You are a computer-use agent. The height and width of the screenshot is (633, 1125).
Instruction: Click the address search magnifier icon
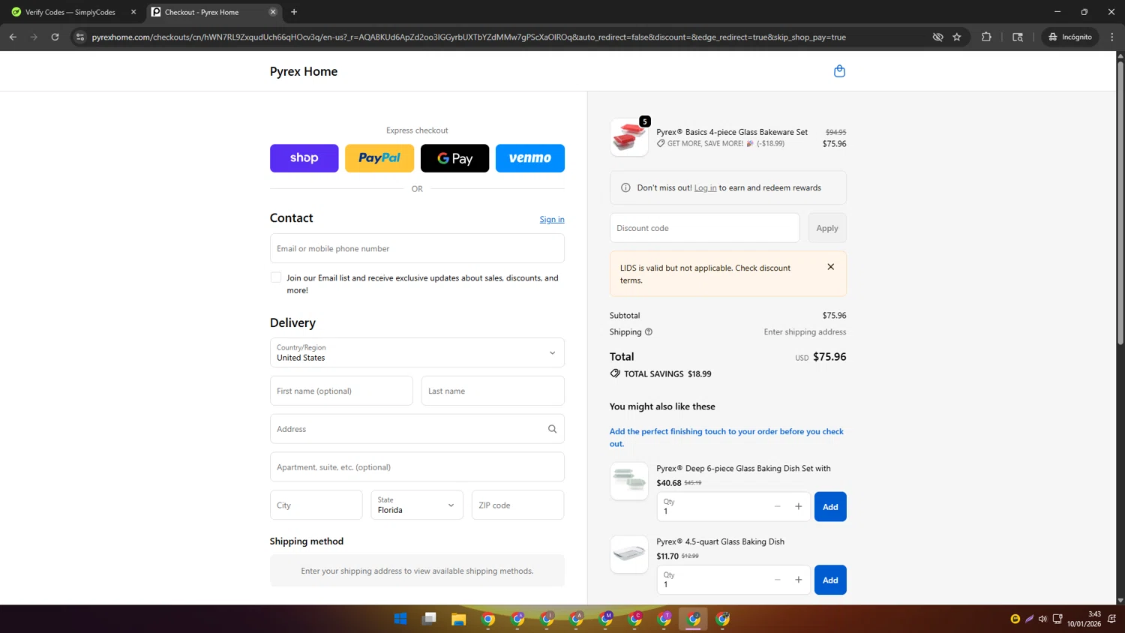552,429
